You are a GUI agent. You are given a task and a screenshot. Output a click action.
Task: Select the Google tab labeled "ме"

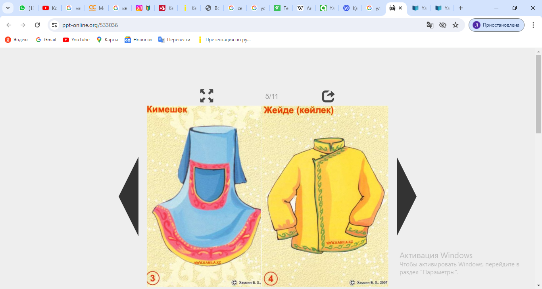pos(73,8)
